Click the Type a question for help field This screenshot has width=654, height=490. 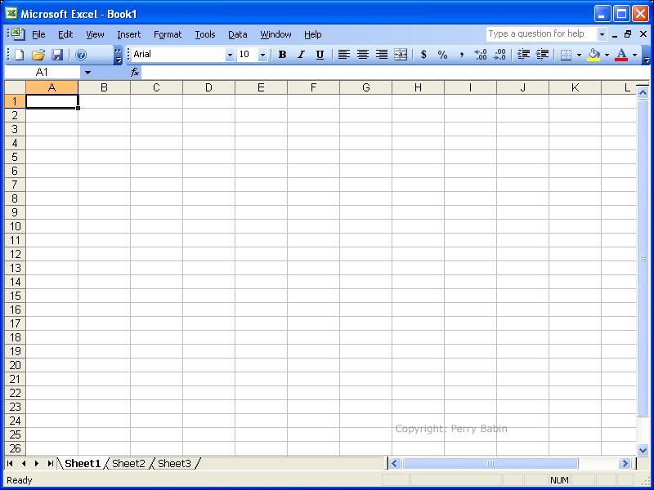pos(541,34)
